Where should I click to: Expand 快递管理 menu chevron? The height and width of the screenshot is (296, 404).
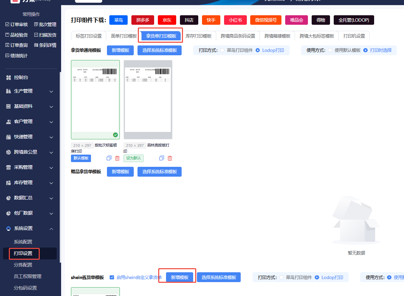click(51, 137)
